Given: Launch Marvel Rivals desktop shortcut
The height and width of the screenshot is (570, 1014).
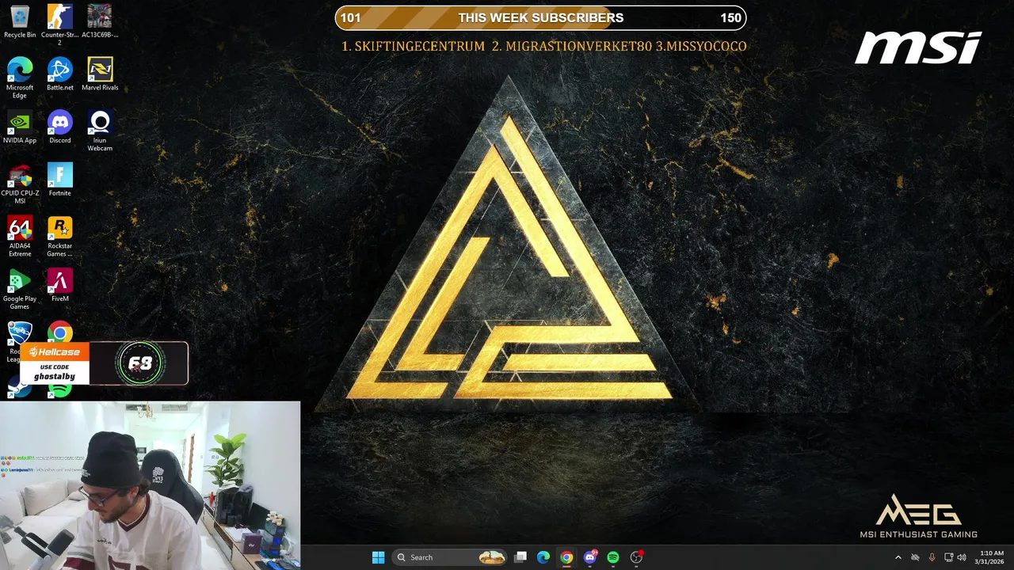Looking at the screenshot, I should pyautogui.click(x=100, y=74).
